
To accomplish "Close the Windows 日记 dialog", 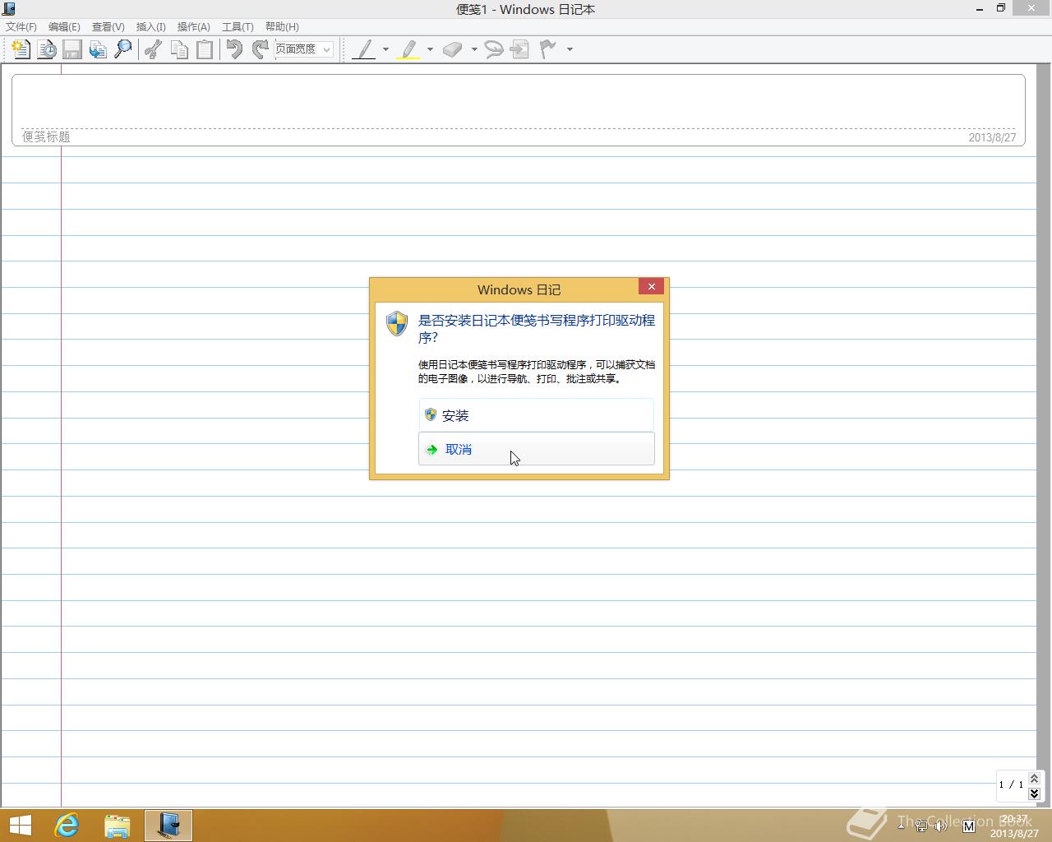I will [x=651, y=286].
